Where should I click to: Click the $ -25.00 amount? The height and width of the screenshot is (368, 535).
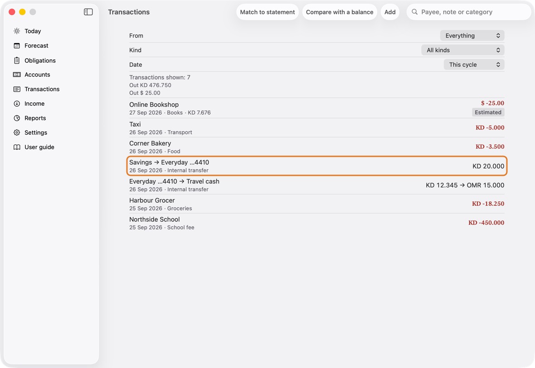coord(492,103)
